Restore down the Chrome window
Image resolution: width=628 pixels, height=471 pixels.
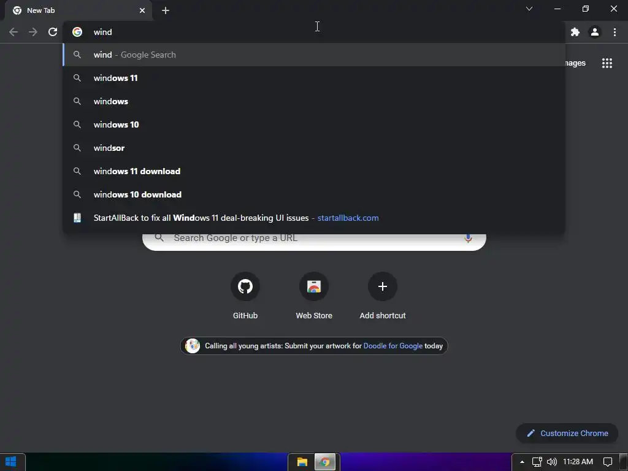586,9
